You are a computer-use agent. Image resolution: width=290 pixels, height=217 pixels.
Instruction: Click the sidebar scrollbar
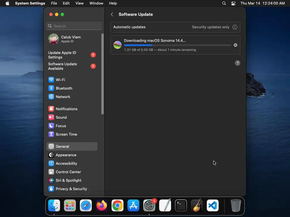(x=103, y=74)
